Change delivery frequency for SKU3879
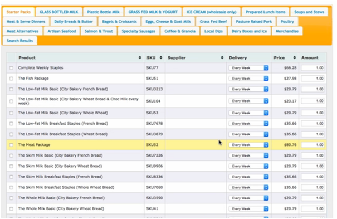 tap(248, 134)
